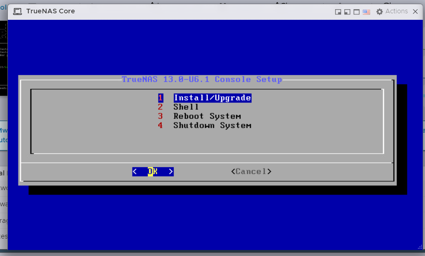Screen dimensions: 425x256
Task: Click the red number 4 hotkey
Action: [x=160, y=125]
